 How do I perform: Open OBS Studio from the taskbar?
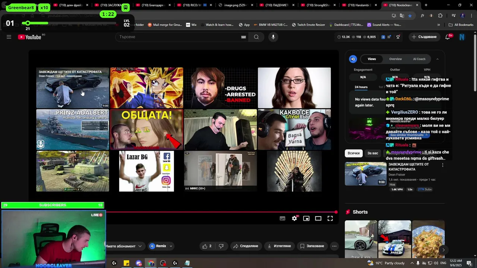[163, 263]
